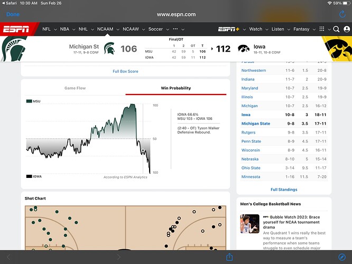Expand the NCAAM dropdown chevron
This screenshot has width=352, height=264.
(x=118, y=30)
